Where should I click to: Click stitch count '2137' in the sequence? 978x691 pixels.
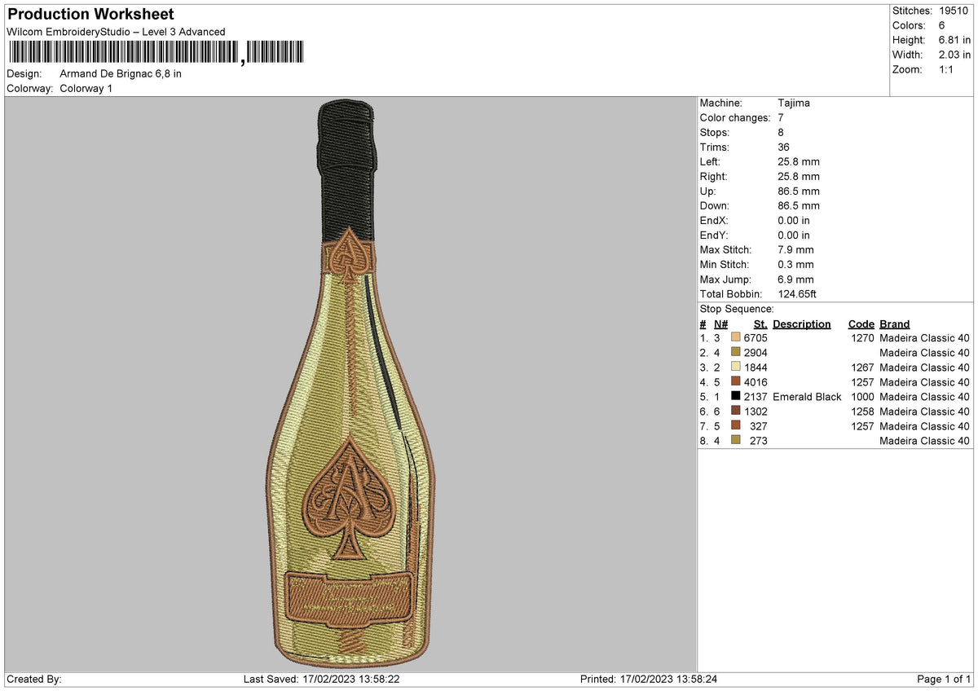pos(756,397)
